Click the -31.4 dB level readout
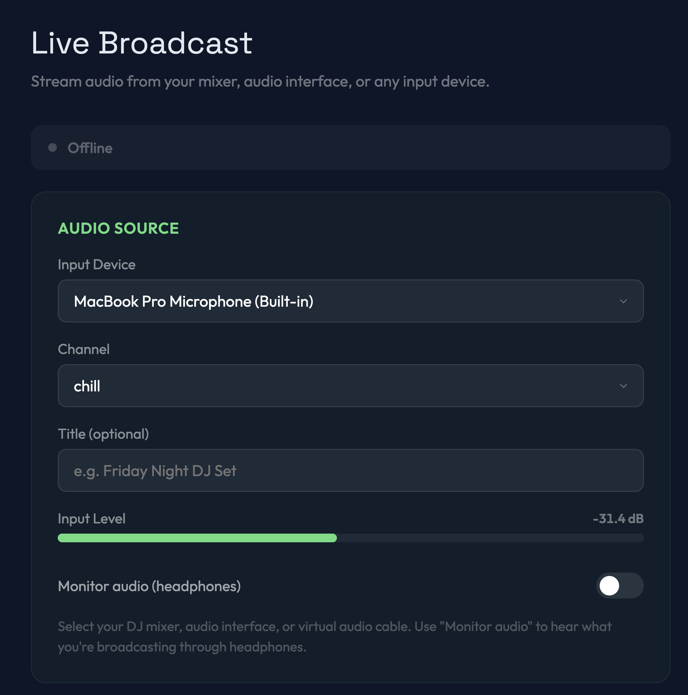Viewport: 688px width, 695px height. coord(618,518)
